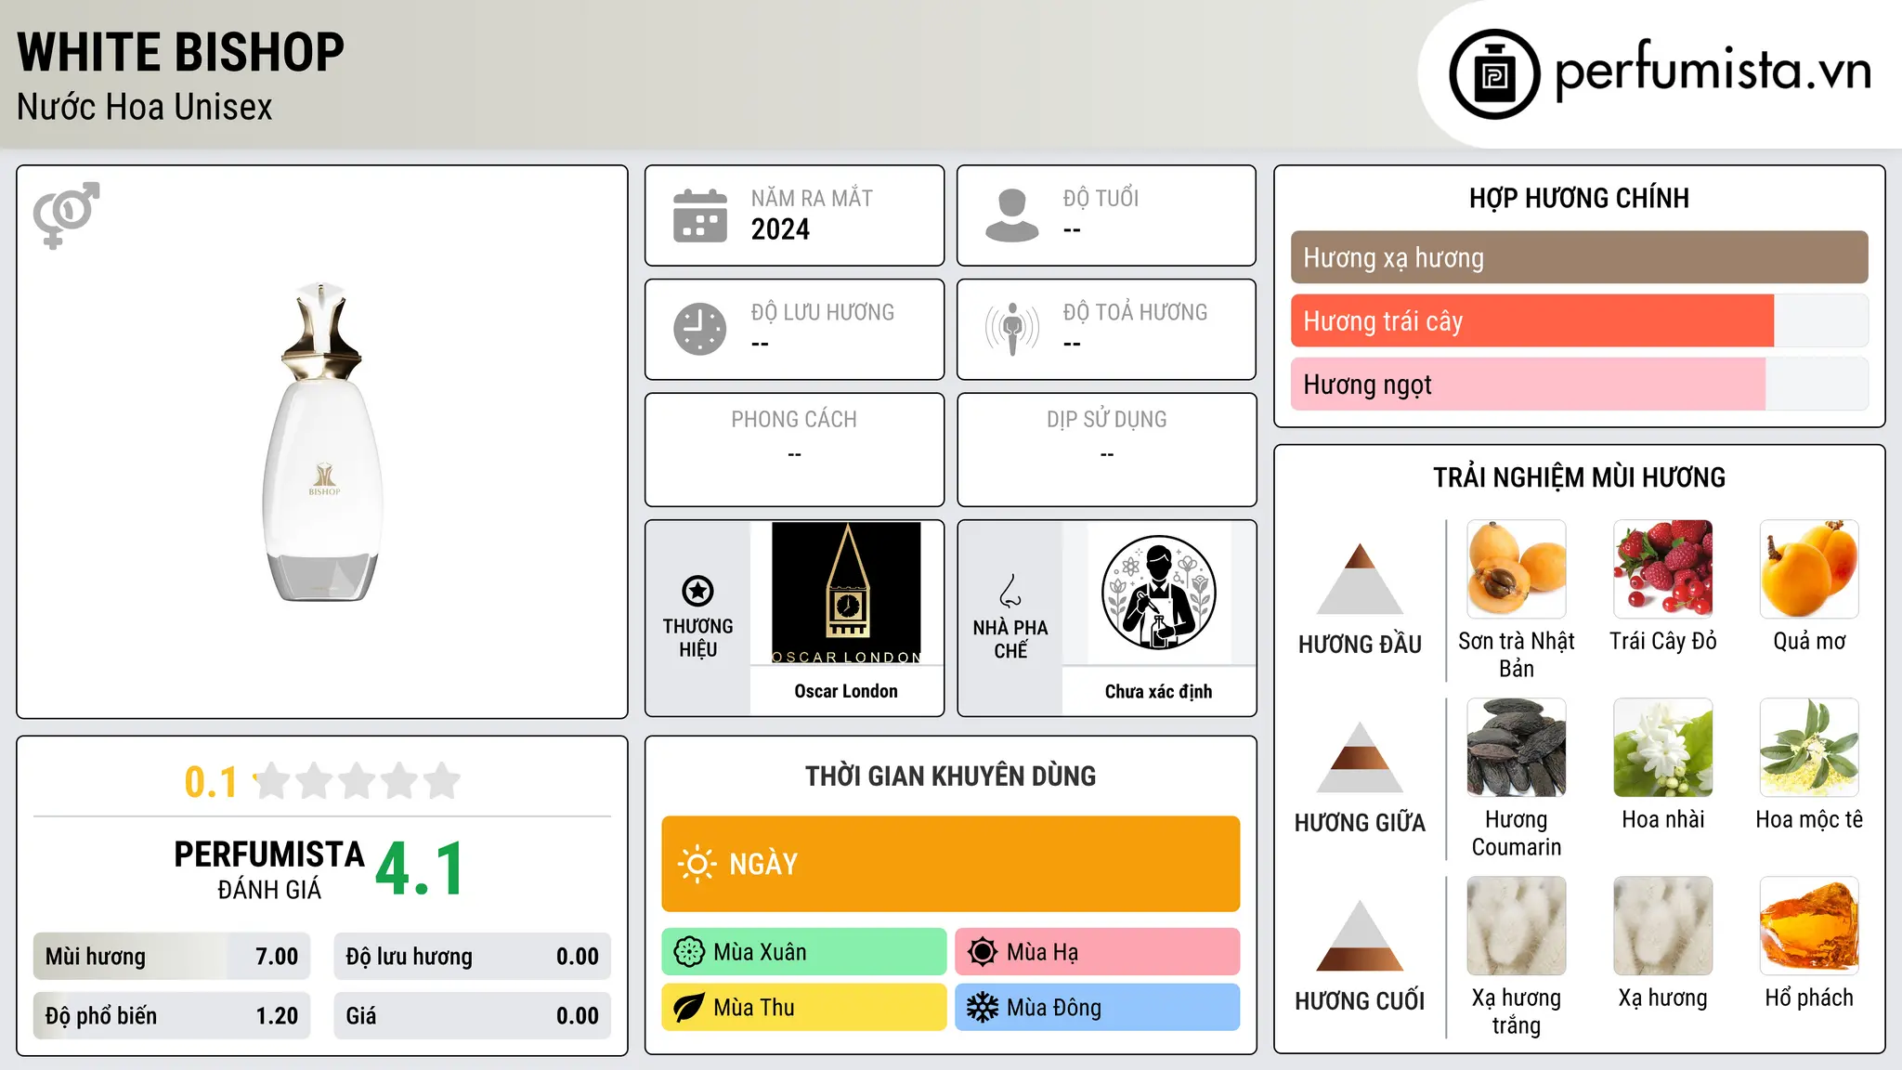Image resolution: width=1902 pixels, height=1070 pixels.
Task: Select the Mùa Thu season button
Action: [803, 1008]
